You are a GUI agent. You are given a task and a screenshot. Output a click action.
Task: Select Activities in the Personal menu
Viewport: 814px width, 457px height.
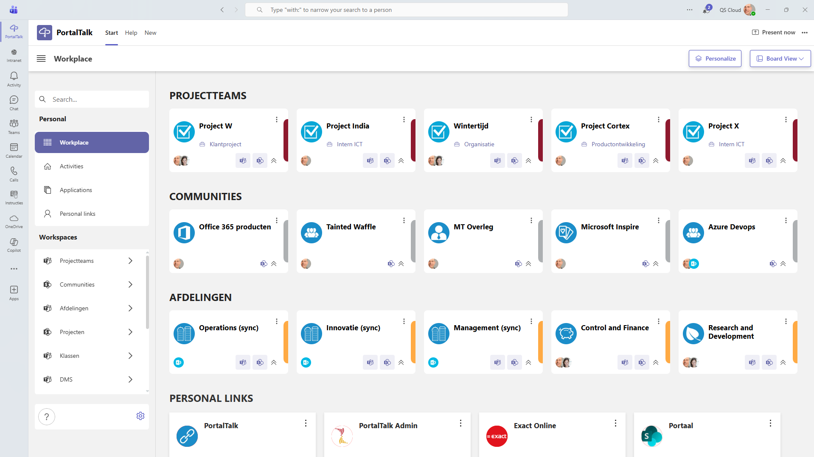pyautogui.click(x=71, y=166)
